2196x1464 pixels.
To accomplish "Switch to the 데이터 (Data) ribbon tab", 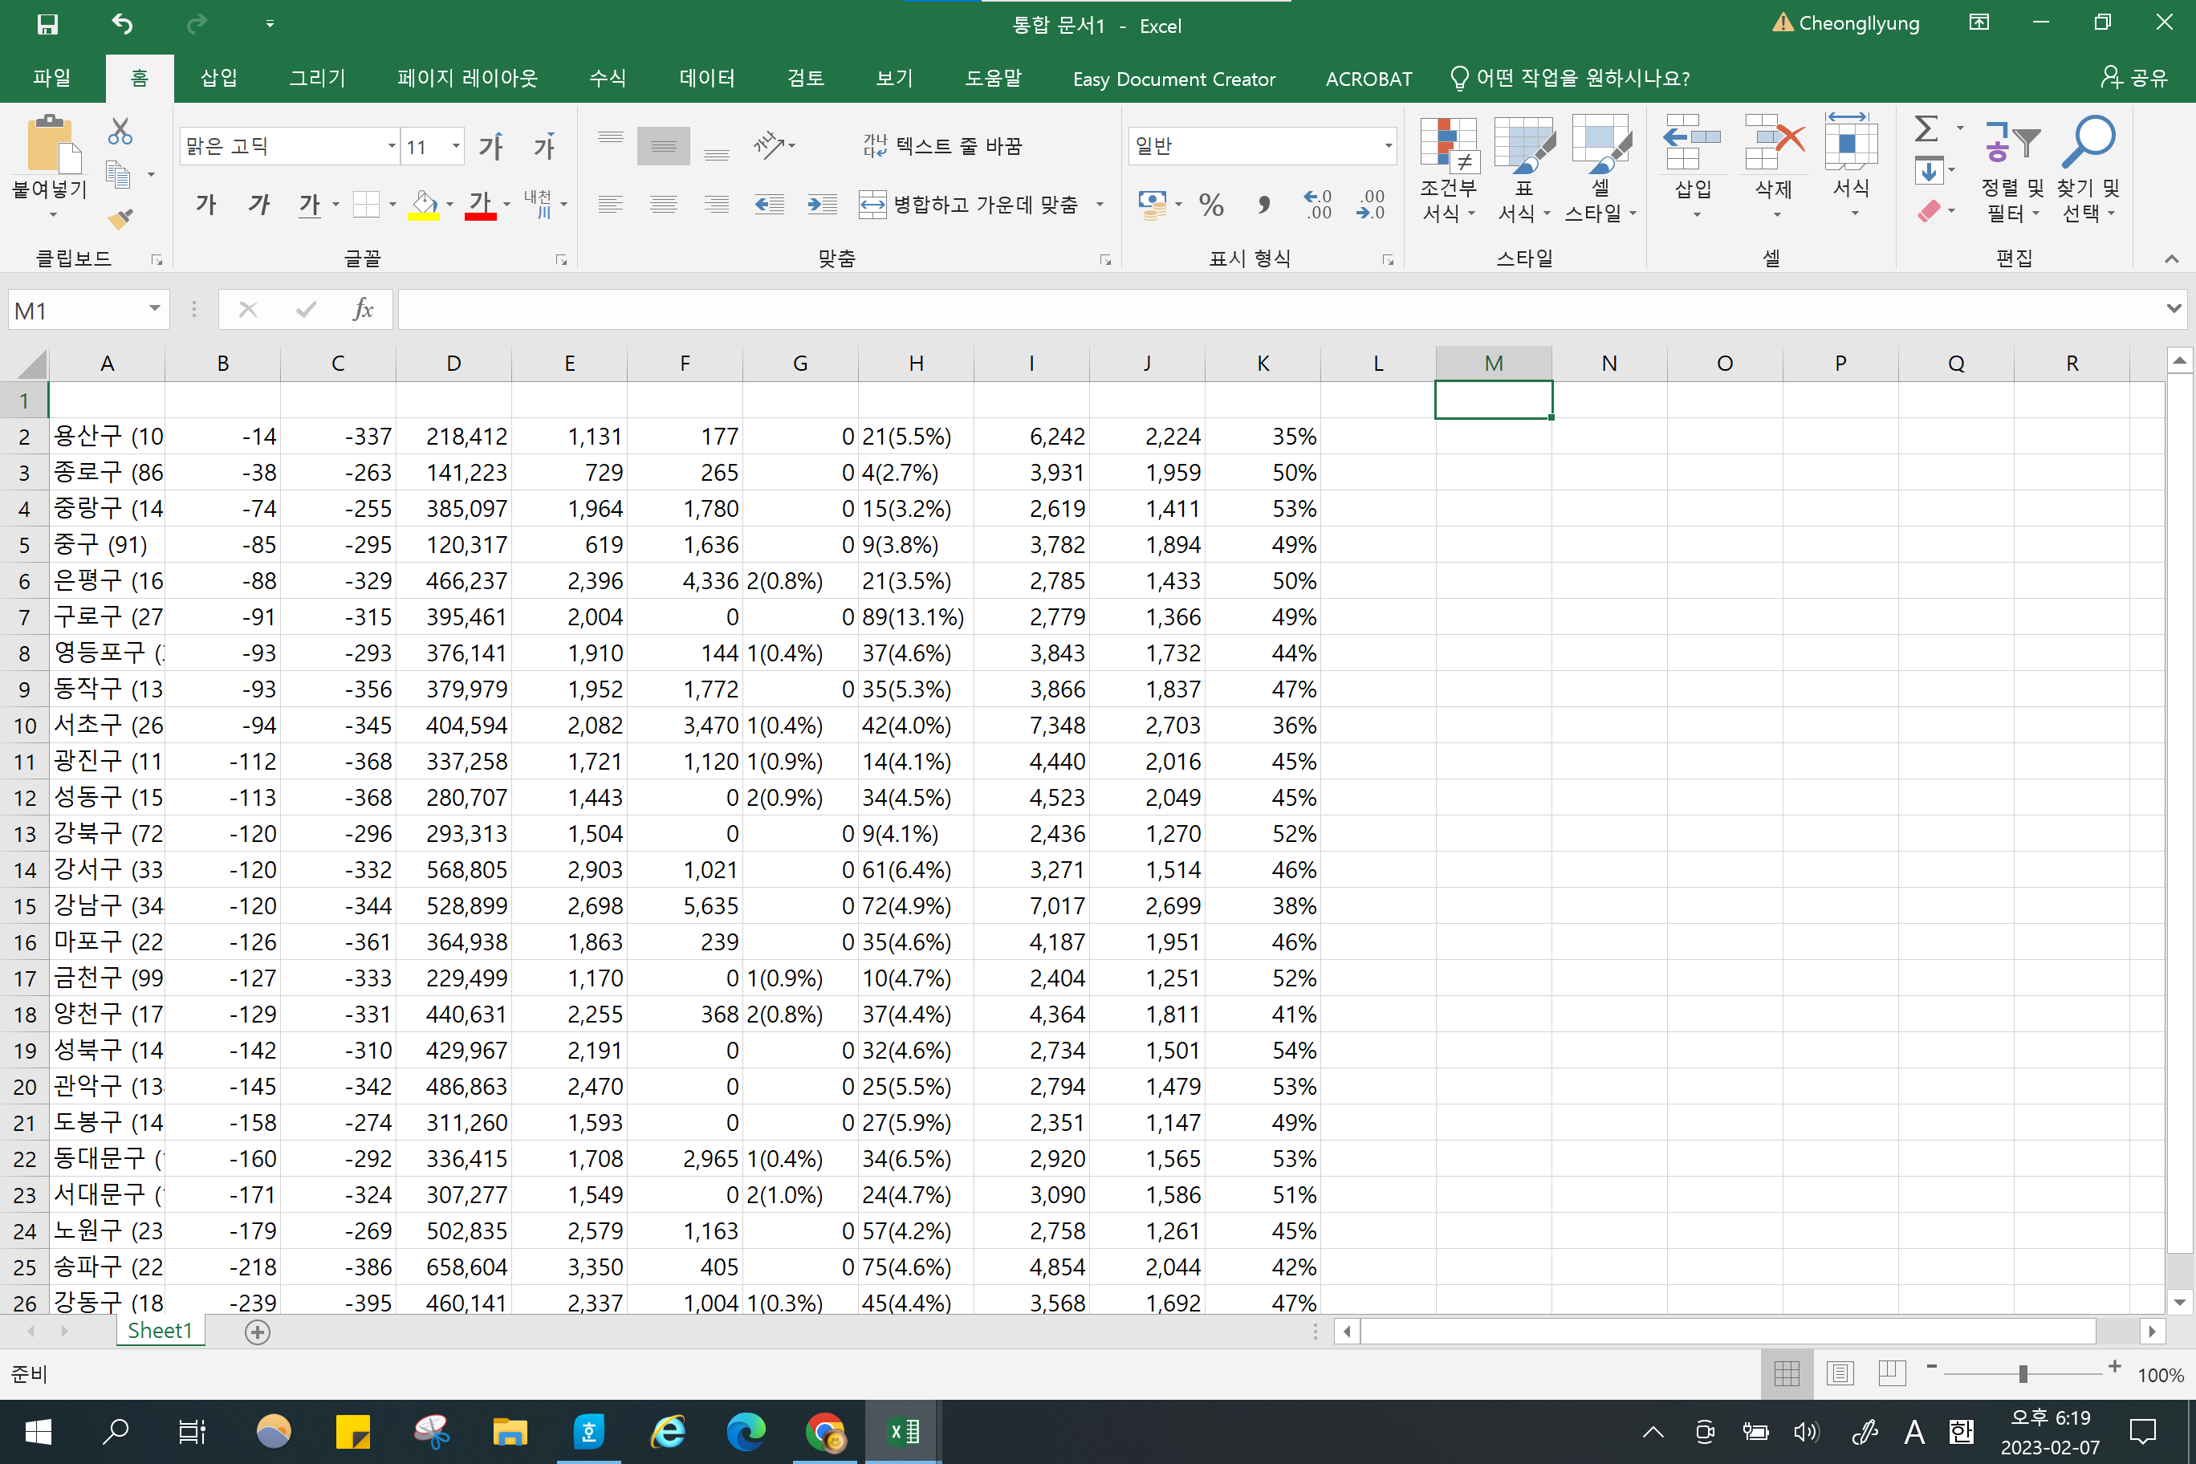I will point(707,79).
